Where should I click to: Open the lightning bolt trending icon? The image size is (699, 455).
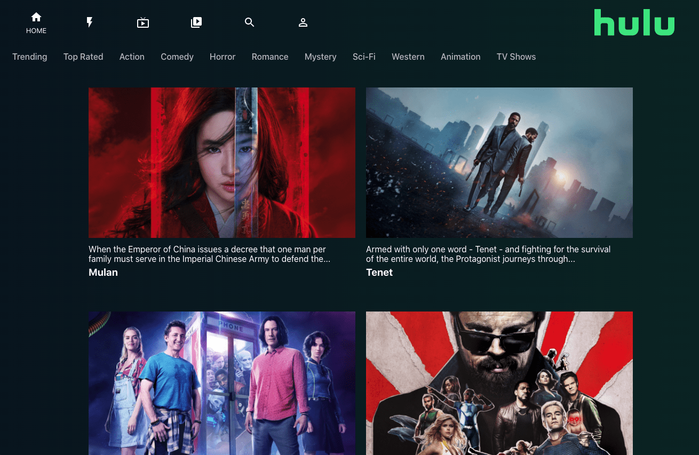coord(90,22)
